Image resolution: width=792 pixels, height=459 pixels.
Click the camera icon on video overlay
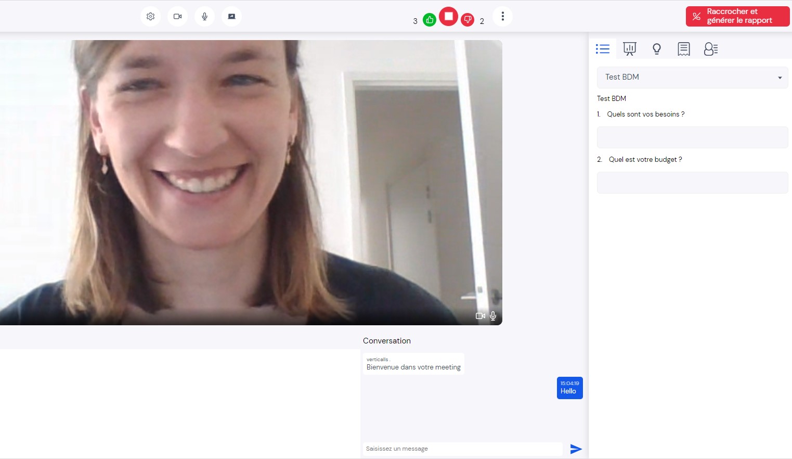click(481, 316)
